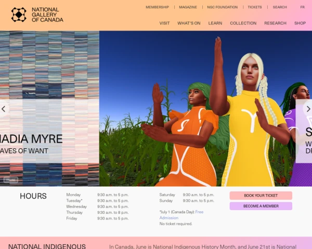Open the Membership link

pos(157,7)
